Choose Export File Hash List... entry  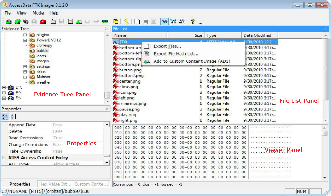pyautogui.click(x=194, y=54)
